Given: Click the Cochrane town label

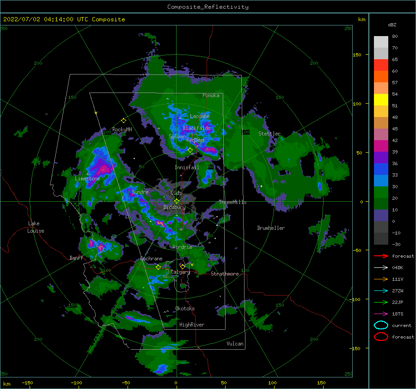Looking at the screenshot, I should pos(151,259).
